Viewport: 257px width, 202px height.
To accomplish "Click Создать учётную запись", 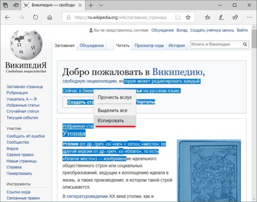I will tap(212, 30).
